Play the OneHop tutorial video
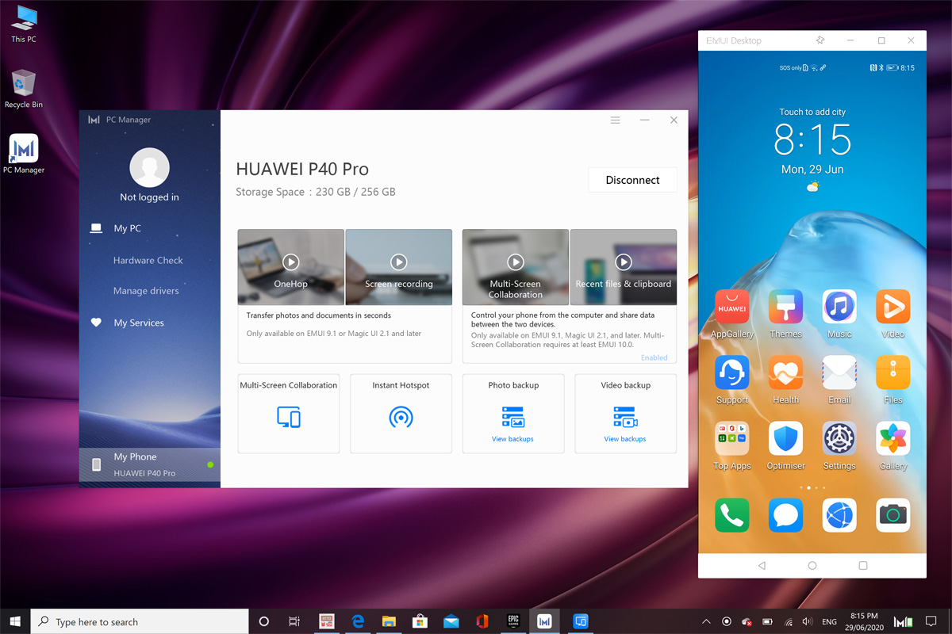The height and width of the screenshot is (634, 952). tap(290, 262)
